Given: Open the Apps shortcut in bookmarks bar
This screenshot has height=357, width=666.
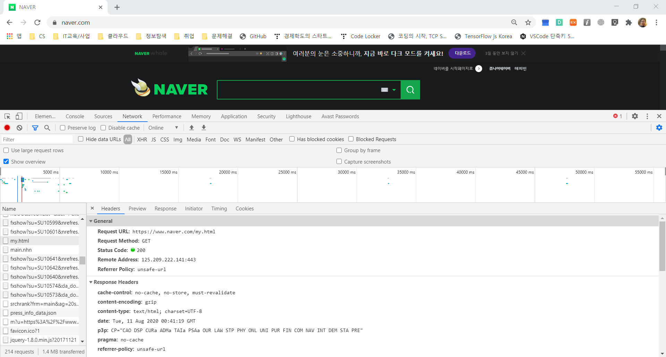Looking at the screenshot, I should (x=14, y=36).
